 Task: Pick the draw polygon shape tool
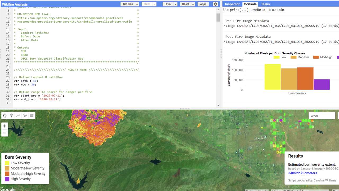(25, 115)
